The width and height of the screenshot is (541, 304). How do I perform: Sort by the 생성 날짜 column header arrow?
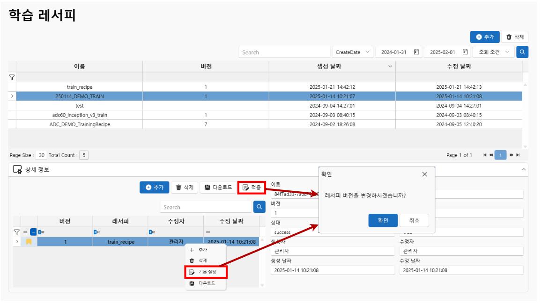tap(390, 66)
